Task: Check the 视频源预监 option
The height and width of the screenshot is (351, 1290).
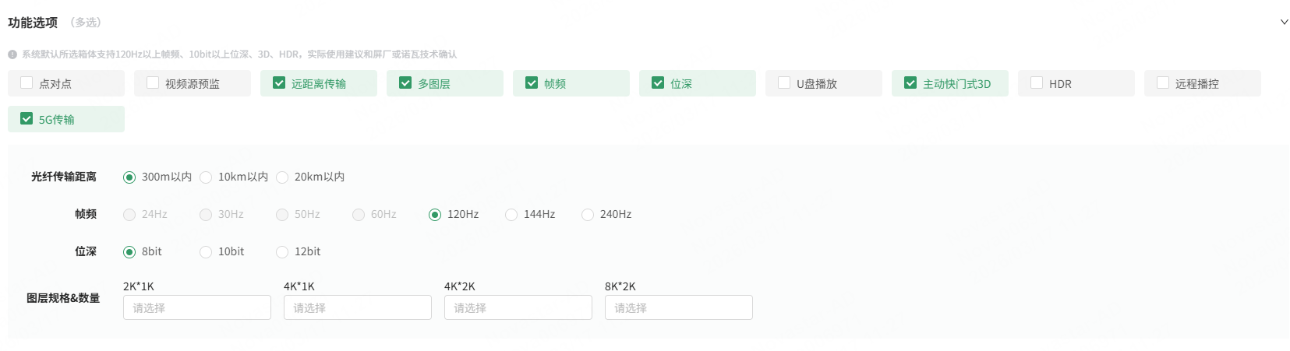Action: [x=153, y=82]
